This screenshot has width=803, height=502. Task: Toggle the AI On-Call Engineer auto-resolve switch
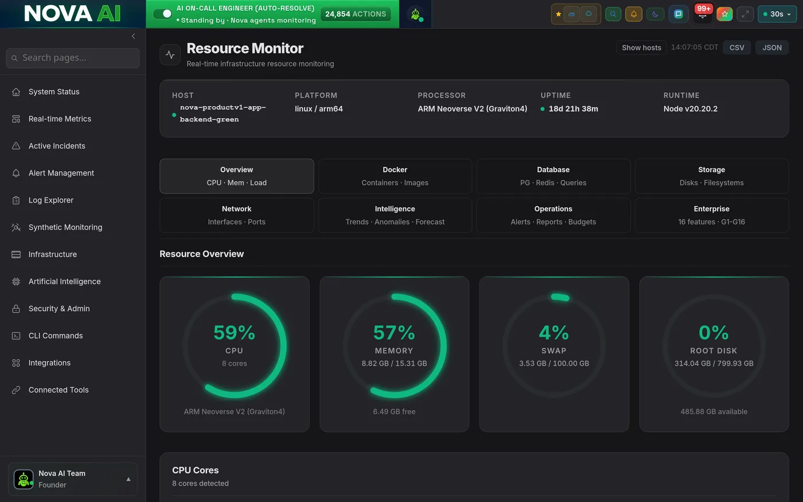tap(163, 14)
